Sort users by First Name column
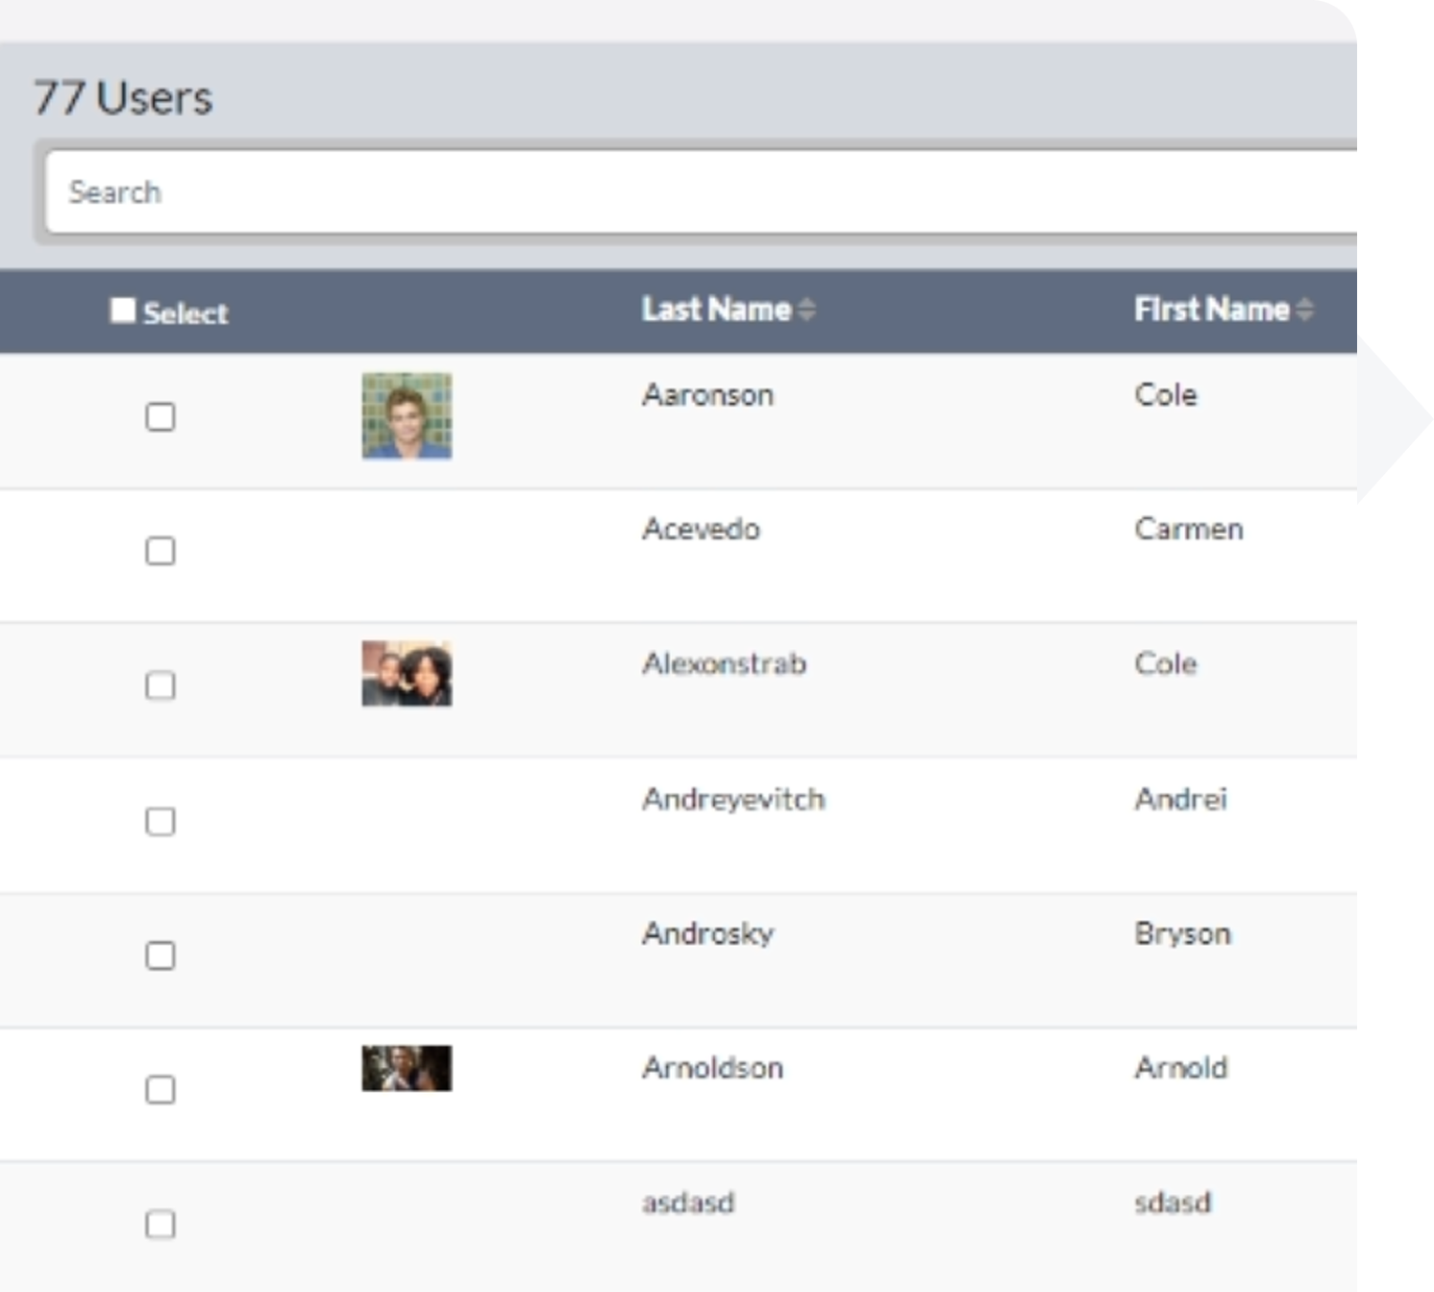 click(1214, 310)
